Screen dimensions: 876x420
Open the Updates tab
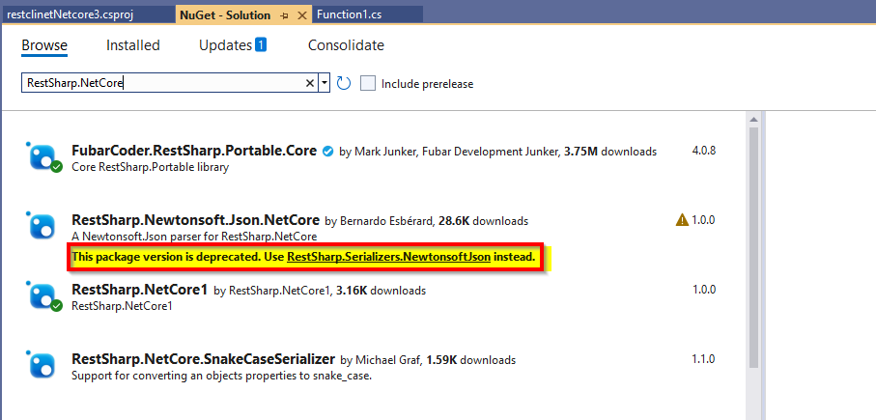[x=226, y=45]
